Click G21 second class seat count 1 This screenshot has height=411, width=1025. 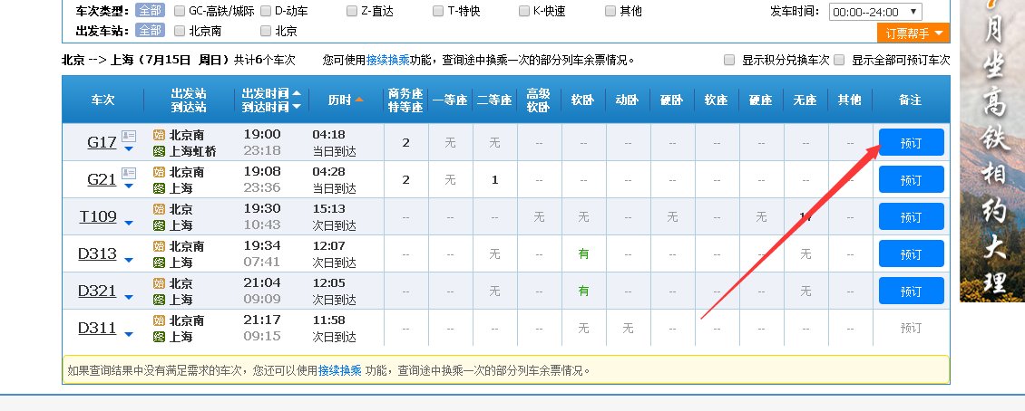tap(495, 180)
